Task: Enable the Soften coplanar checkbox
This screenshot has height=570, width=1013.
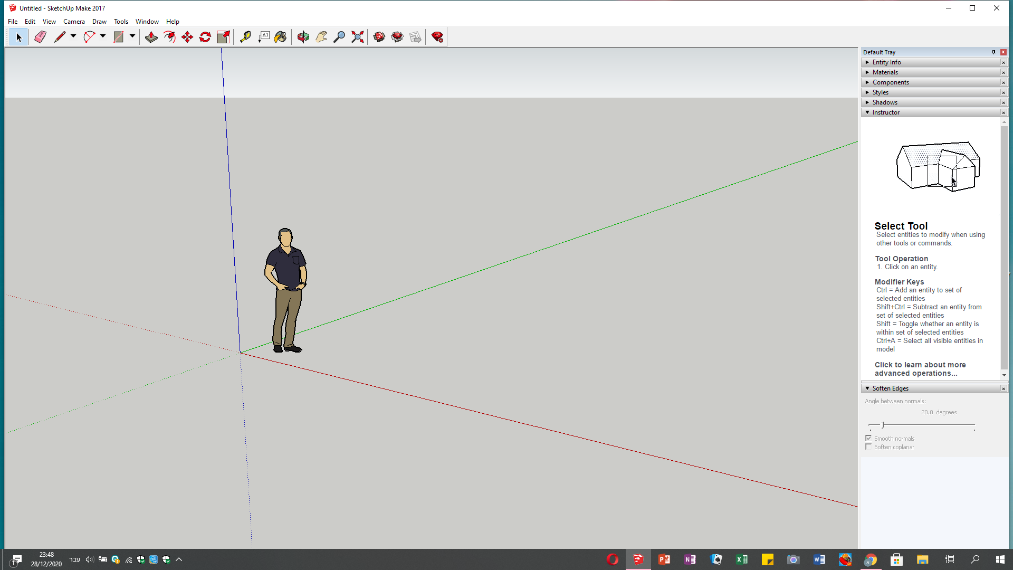Action: coord(868,446)
